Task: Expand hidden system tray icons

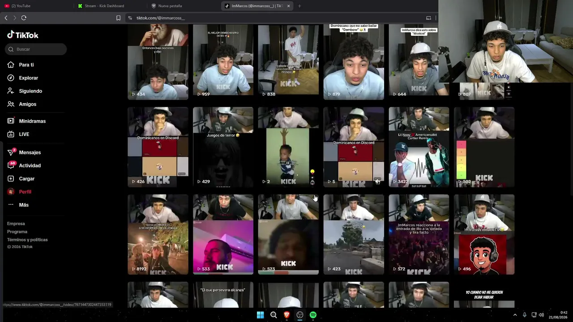Action: coord(515,315)
